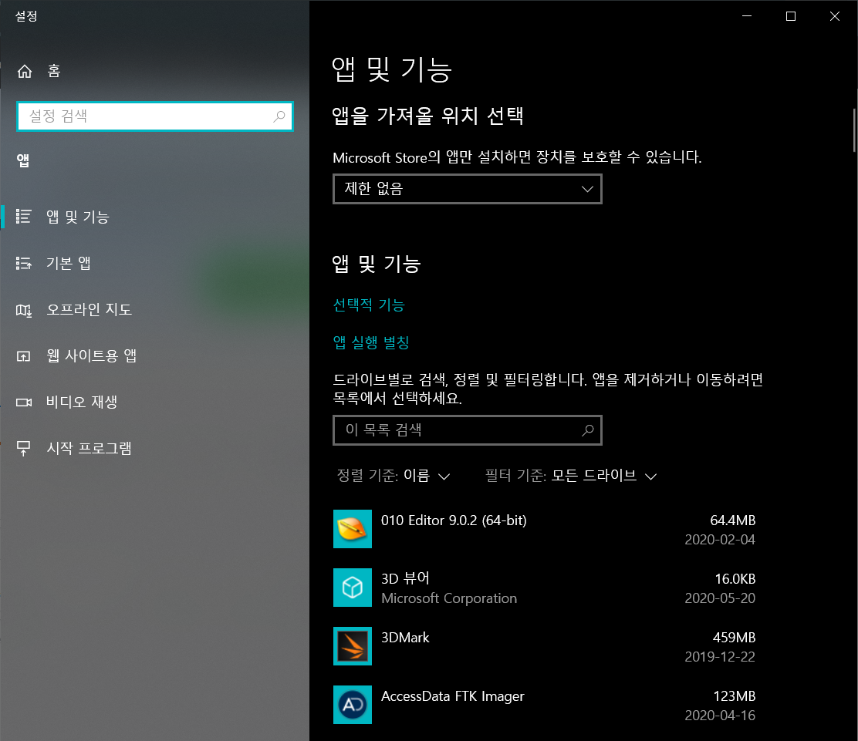This screenshot has width=858, height=741.
Task: Select the 010 Editor 9.0.2 (64-bit) entry
Action: [545, 529]
